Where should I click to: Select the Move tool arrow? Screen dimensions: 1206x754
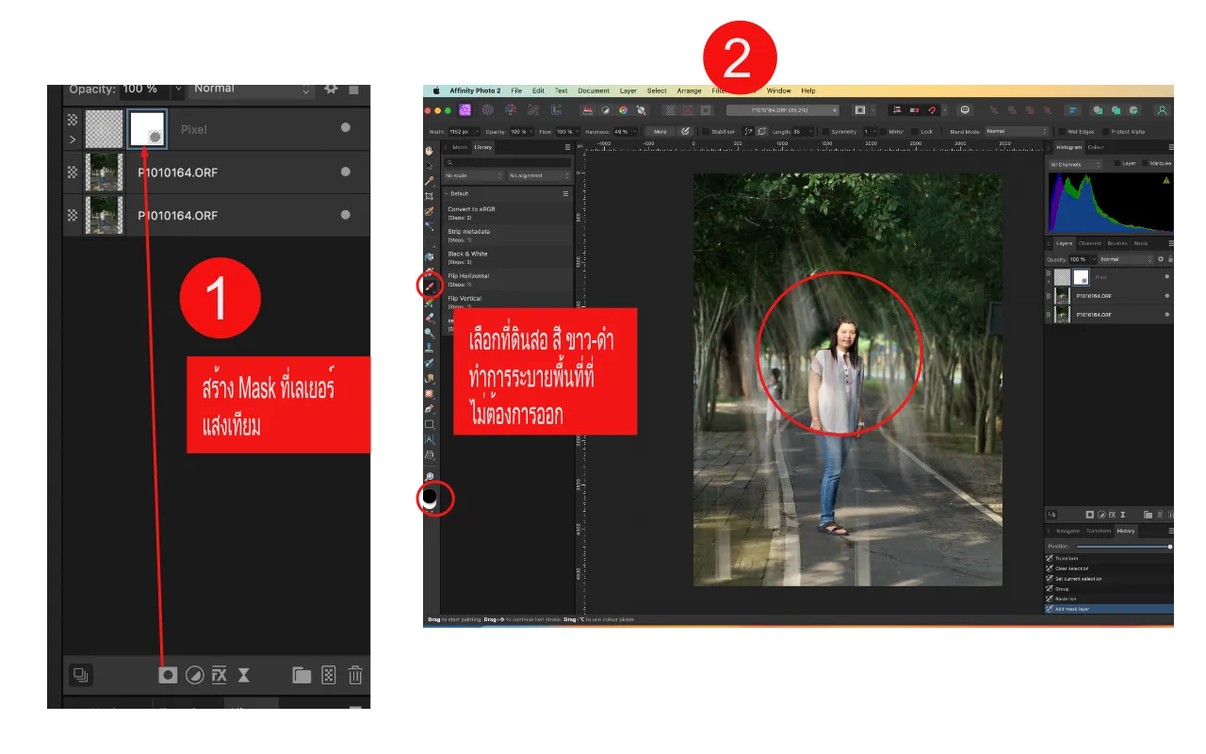tap(430, 165)
